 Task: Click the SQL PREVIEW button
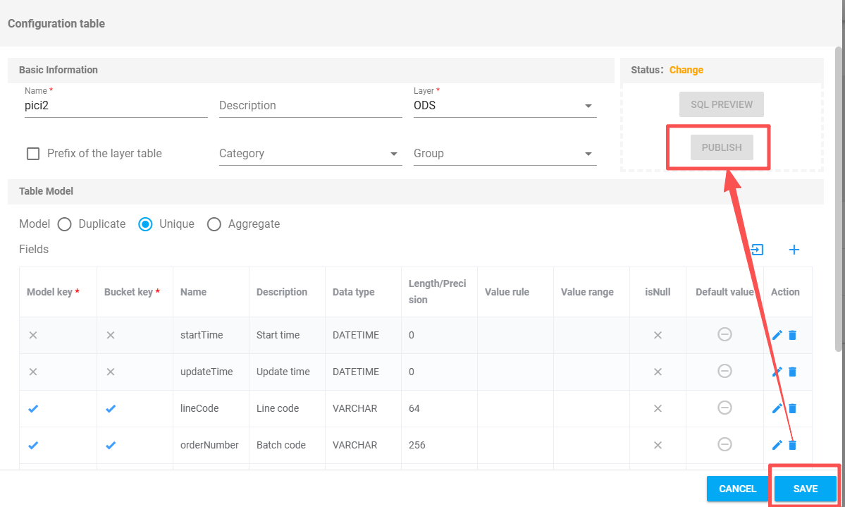(x=722, y=104)
